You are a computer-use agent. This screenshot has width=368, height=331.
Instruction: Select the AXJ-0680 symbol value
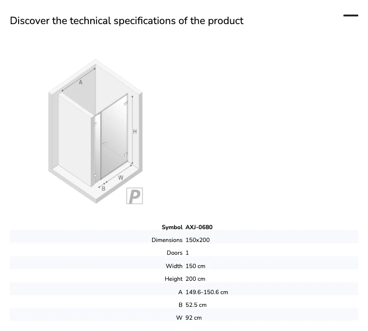(x=199, y=227)
